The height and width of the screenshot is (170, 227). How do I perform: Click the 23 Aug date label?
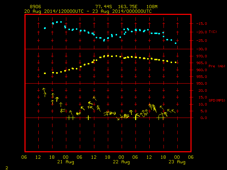pos(177,162)
